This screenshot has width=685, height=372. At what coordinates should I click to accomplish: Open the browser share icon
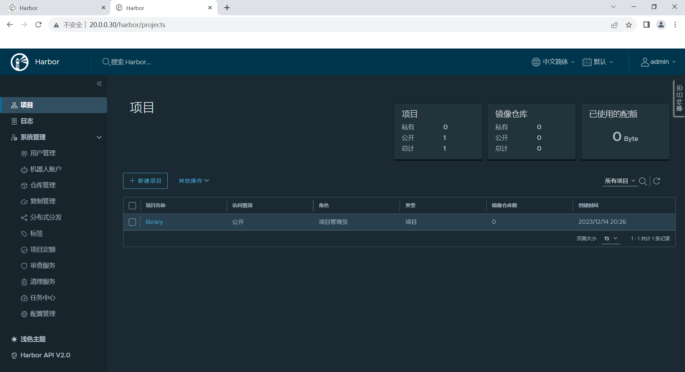tap(614, 25)
